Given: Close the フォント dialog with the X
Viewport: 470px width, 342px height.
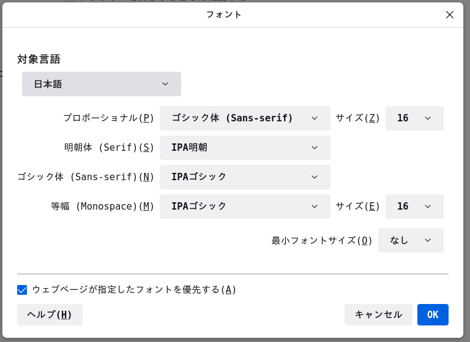Looking at the screenshot, I should 450,15.
